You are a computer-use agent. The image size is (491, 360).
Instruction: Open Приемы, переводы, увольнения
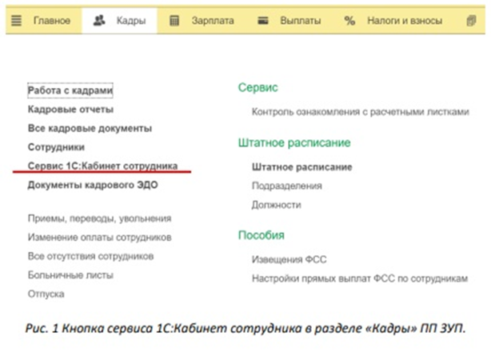(x=99, y=218)
